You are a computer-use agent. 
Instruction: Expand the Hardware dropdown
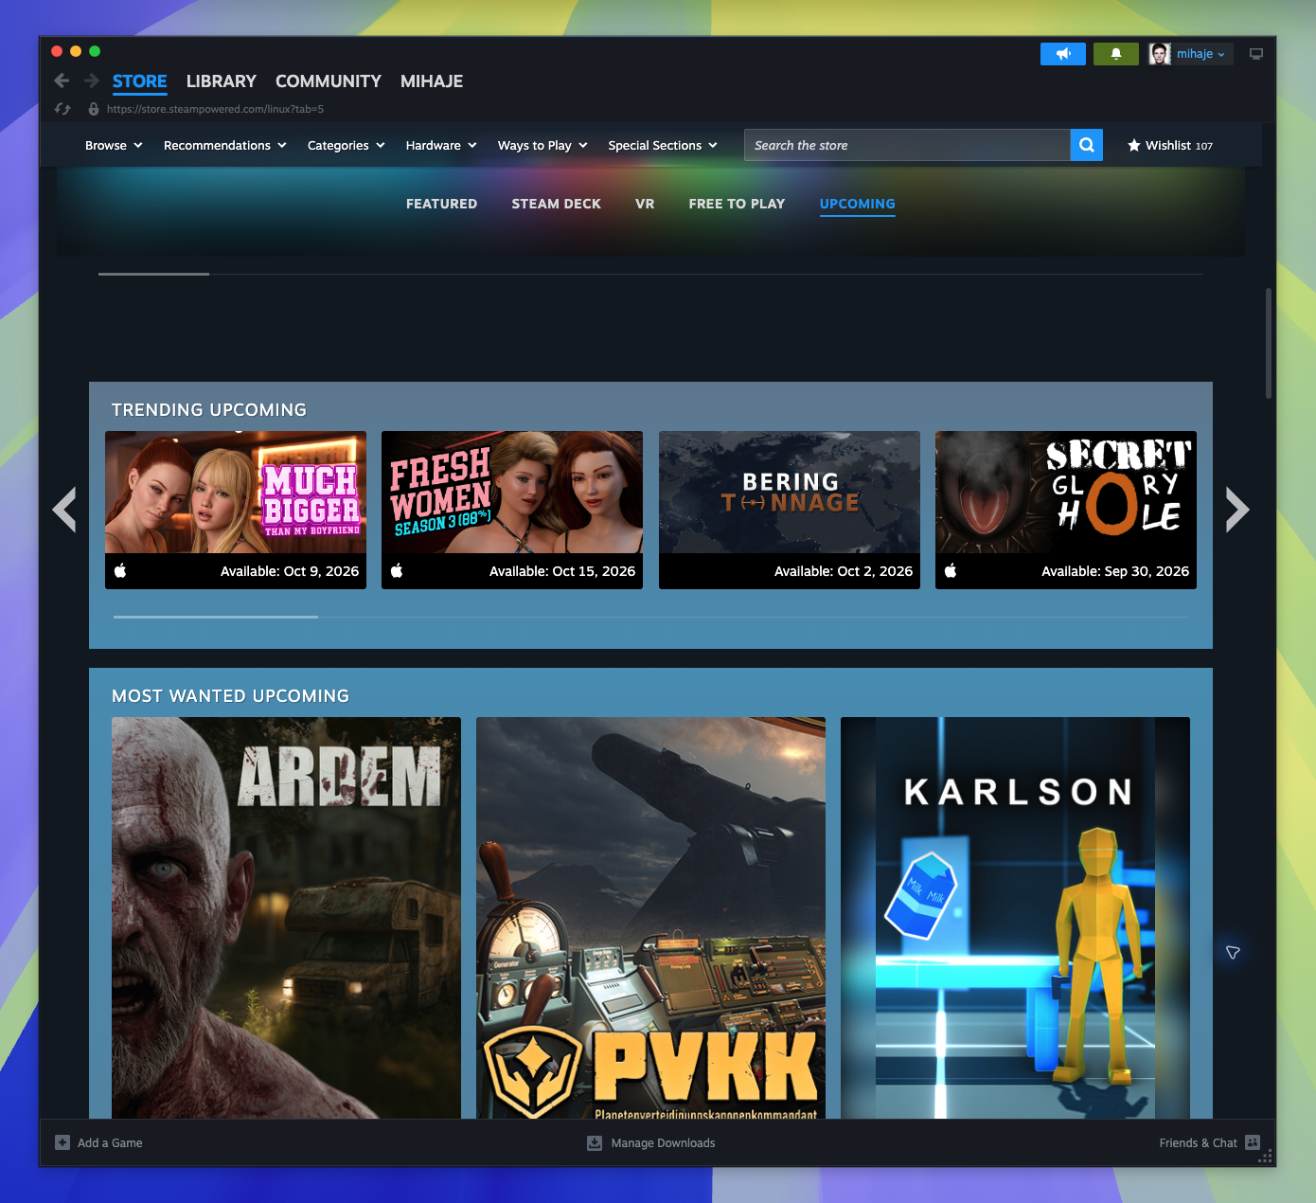[441, 145]
